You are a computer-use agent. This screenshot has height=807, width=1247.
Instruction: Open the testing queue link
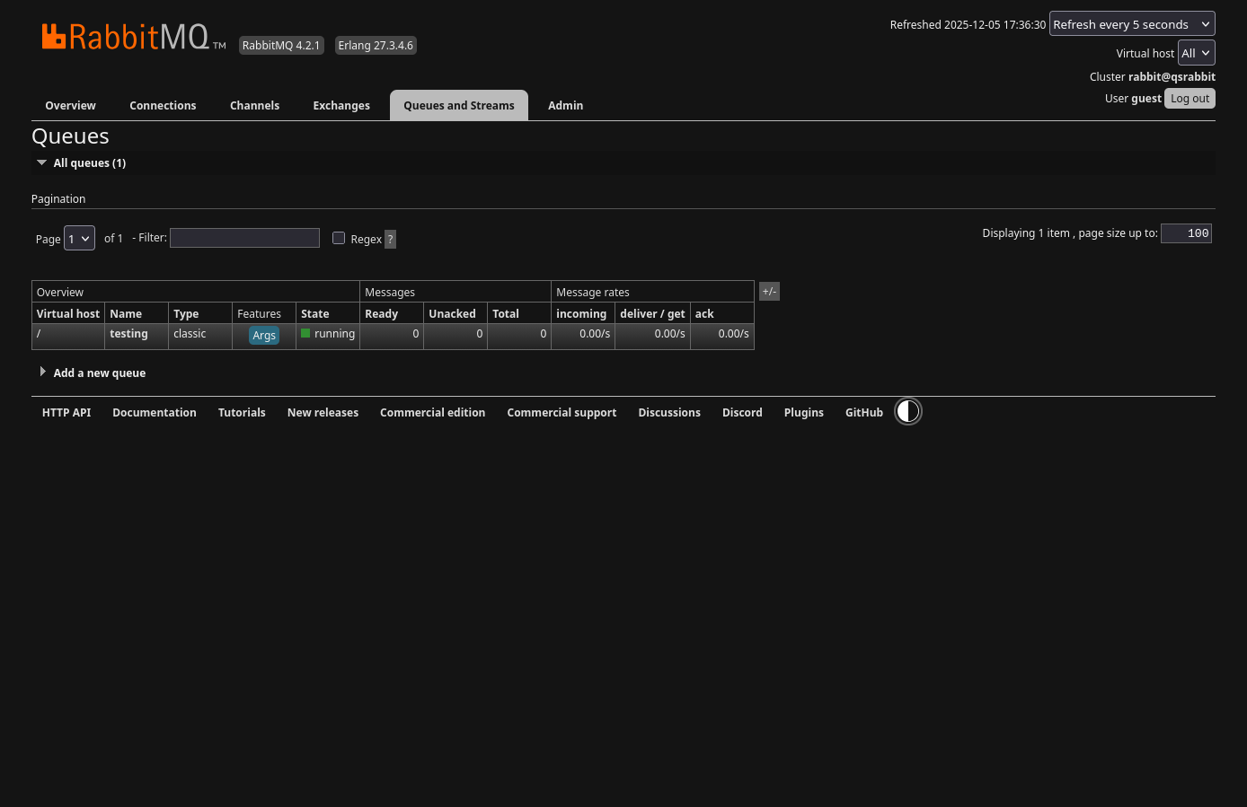click(128, 334)
